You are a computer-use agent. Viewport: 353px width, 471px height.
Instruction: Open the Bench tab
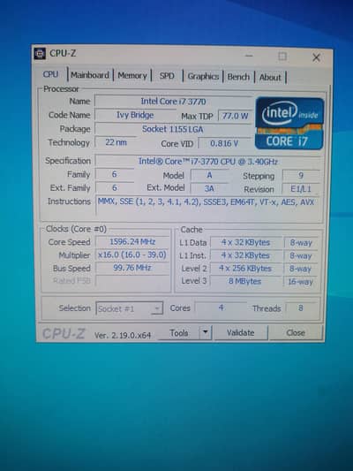click(238, 77)
